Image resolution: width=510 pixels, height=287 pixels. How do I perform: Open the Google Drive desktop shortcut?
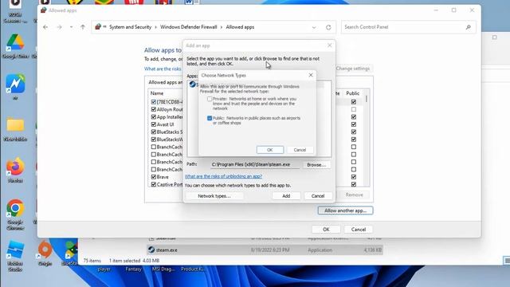15,46
